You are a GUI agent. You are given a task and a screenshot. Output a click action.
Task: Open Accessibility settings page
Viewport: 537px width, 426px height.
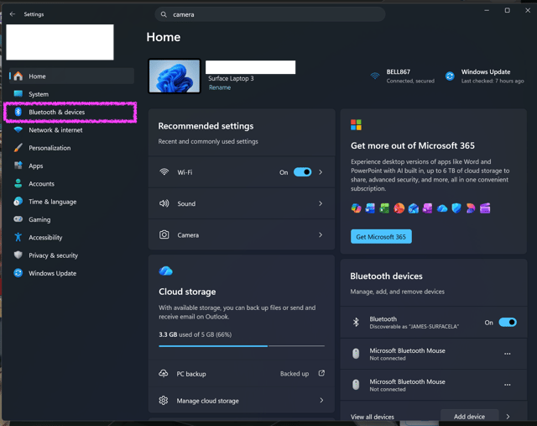point(71,237)
